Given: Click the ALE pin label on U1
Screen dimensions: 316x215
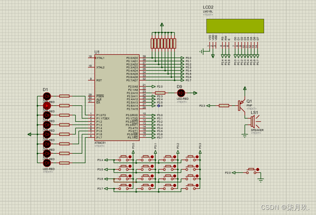Looking at the screenshot, I should [99, 99].
